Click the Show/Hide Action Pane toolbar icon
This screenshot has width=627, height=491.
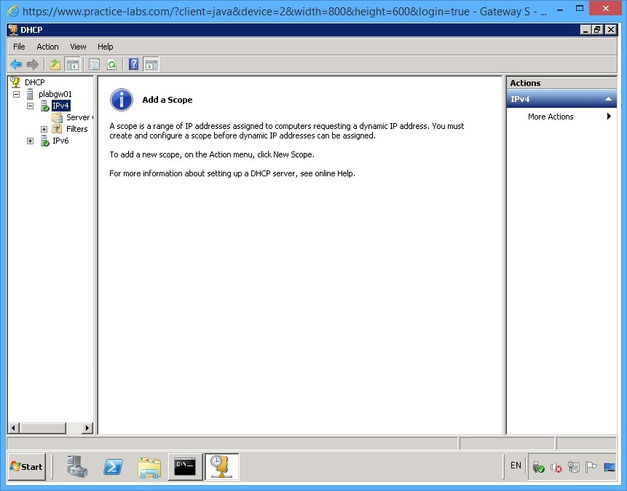click(x=151, y=64)
